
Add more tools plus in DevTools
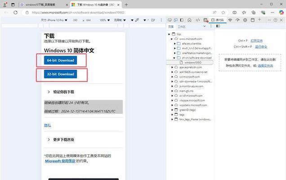(x=259, y=20)
